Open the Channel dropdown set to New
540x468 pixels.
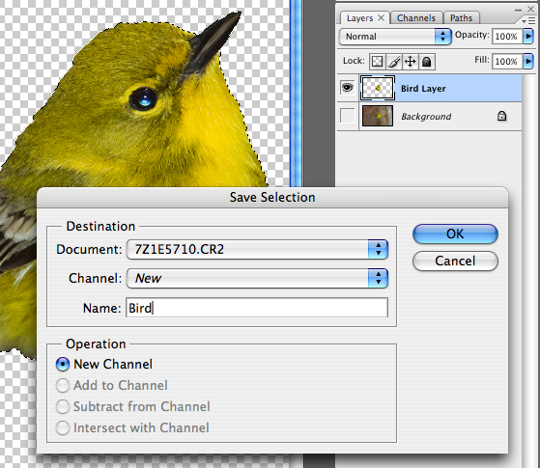click(x=257, y=278)
